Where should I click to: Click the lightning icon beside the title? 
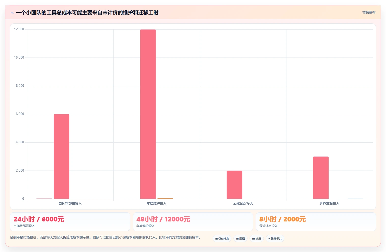coord(12,13)
